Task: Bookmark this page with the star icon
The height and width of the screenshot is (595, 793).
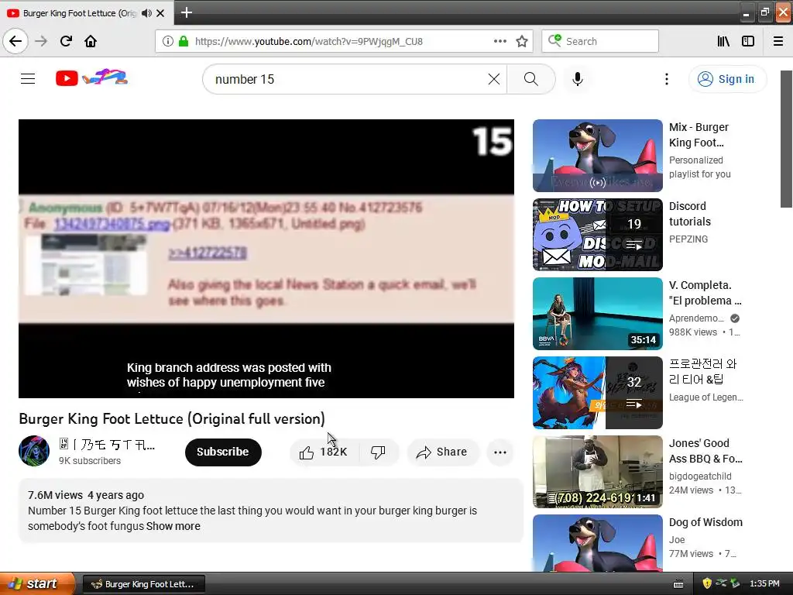Action: (522, 41)
